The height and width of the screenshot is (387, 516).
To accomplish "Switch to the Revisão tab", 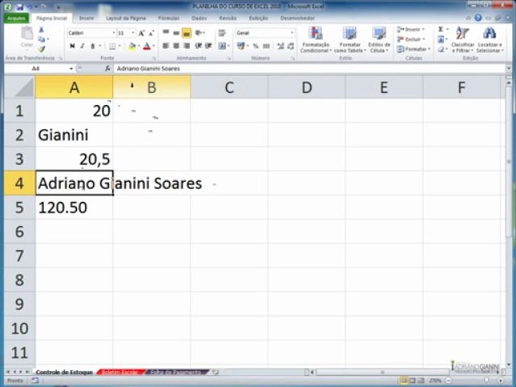I will pyautogui.click(x=228, y=18).
